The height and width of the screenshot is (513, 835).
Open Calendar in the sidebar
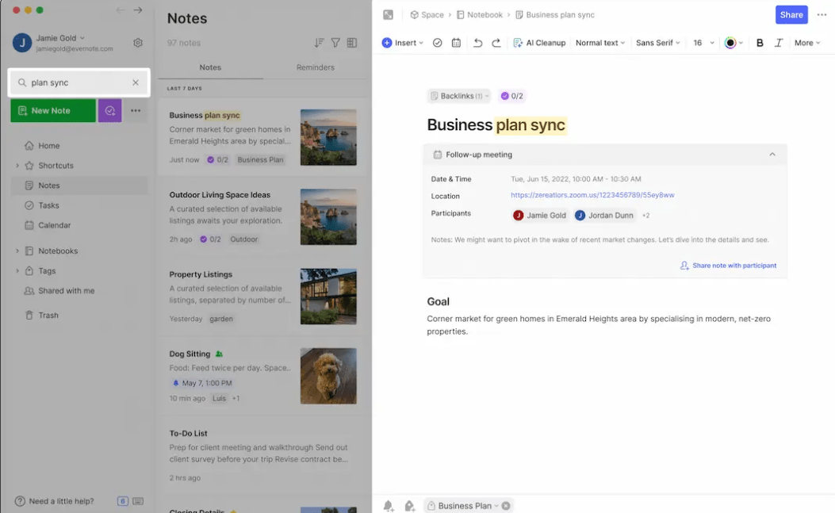79,225
